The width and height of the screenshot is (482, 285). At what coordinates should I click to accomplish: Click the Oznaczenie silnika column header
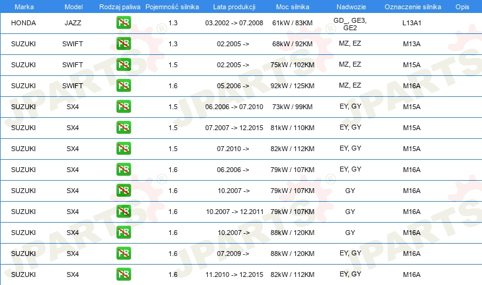412,7
